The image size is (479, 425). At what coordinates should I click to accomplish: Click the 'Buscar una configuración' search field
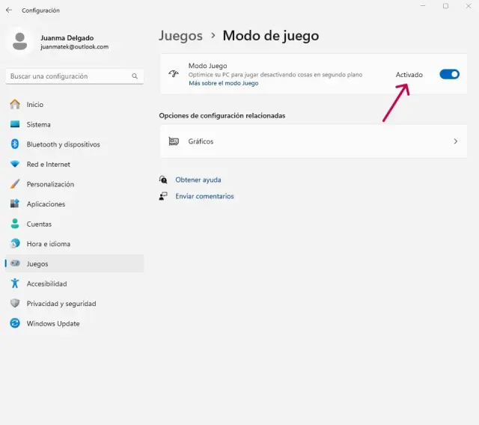67,76
